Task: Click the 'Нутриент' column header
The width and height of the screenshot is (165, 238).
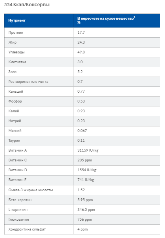Action: 17,20
